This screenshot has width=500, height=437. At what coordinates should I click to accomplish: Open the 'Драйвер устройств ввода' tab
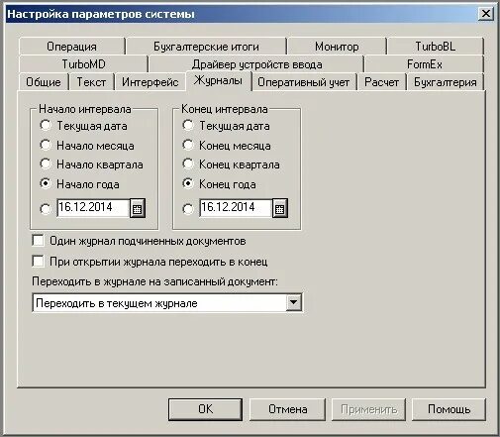pos(256,64)
